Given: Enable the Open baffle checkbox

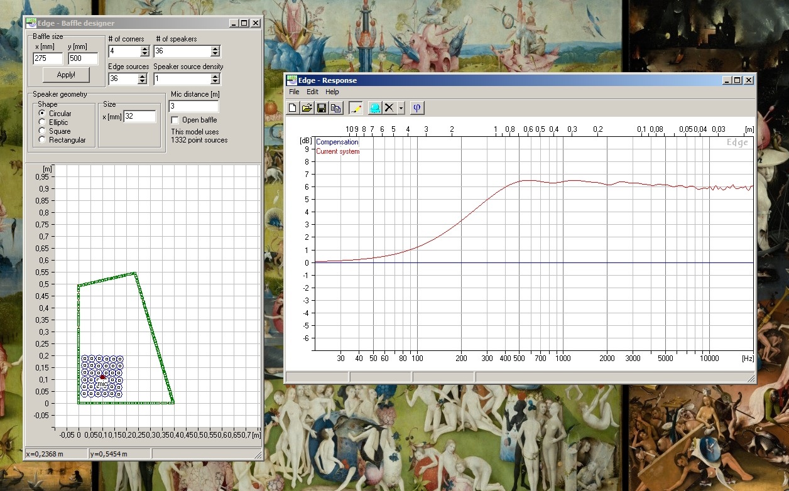Looking at the screenshot, I should point(175,120).
